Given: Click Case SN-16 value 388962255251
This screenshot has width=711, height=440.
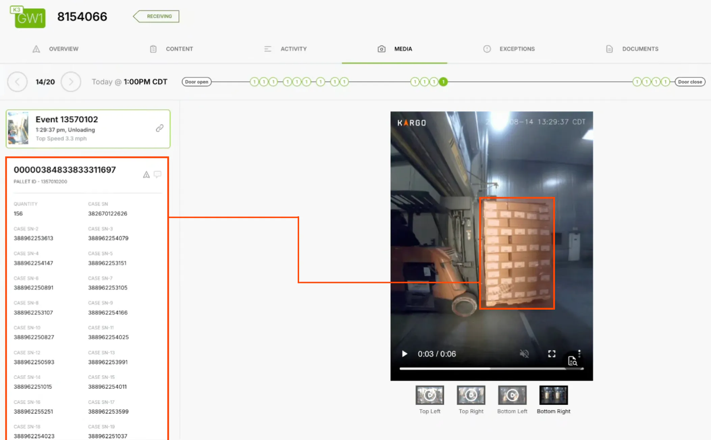Looking at the screenshot, I should pyautogui.click(x=33, y=412).
